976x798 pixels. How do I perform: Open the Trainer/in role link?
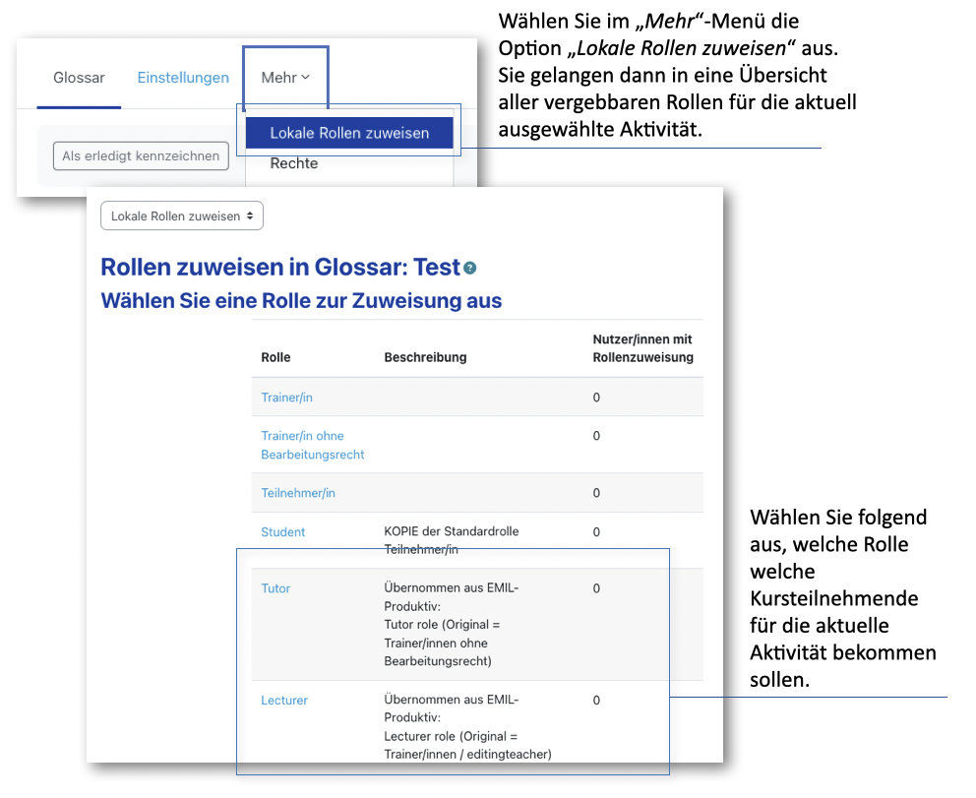pyautogui.click(x=286, y=398)
